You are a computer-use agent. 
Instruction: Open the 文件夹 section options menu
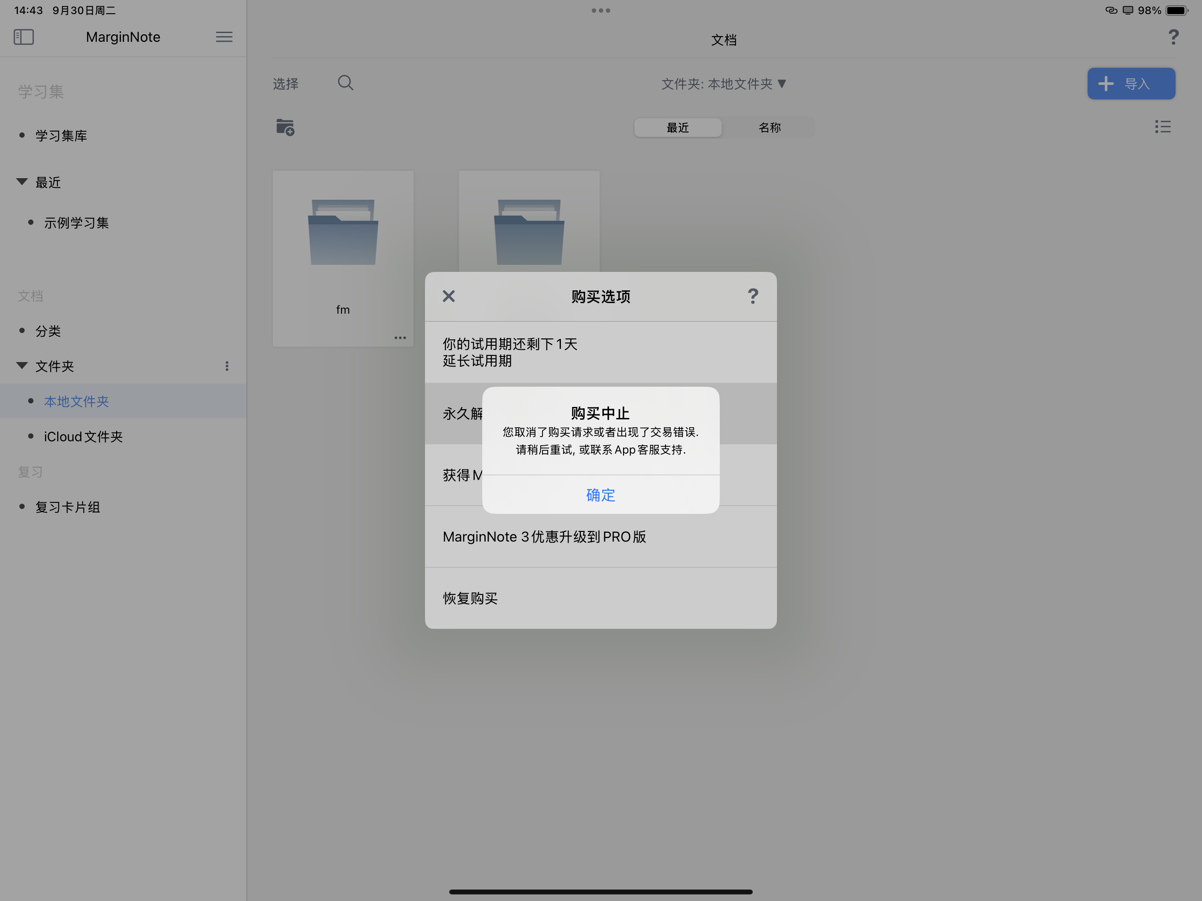(x=227, y=366)
